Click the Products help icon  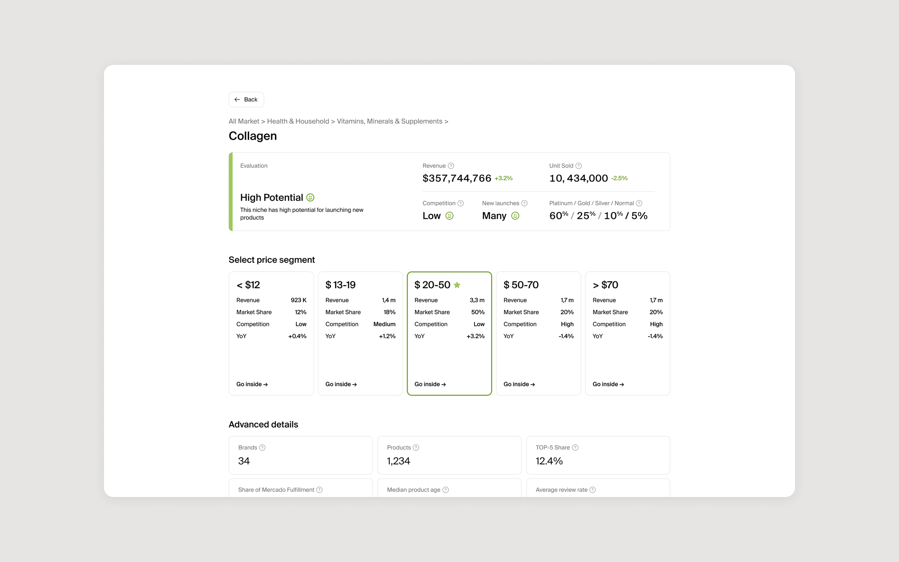[416, 447]
